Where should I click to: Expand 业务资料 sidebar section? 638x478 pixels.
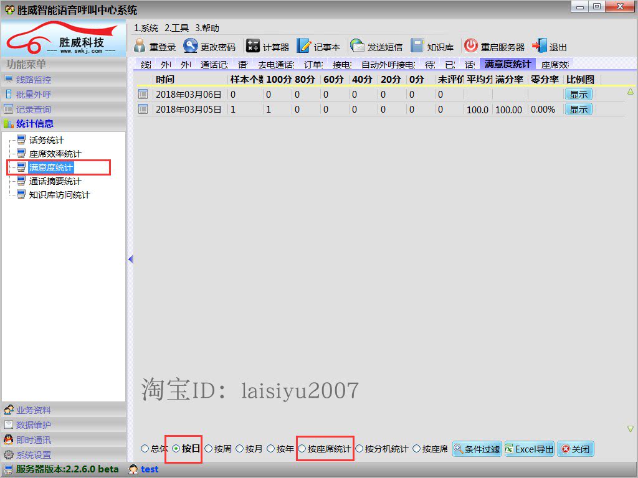pos(63,410)
